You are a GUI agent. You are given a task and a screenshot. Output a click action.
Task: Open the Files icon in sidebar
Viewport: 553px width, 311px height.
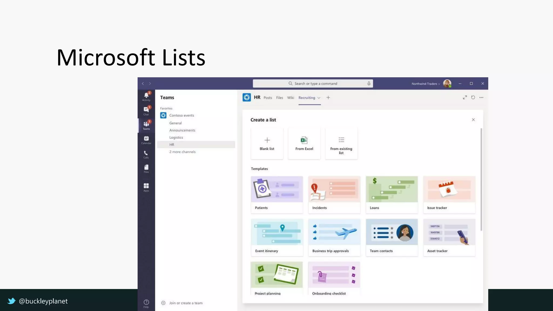[x=146, y=169]
